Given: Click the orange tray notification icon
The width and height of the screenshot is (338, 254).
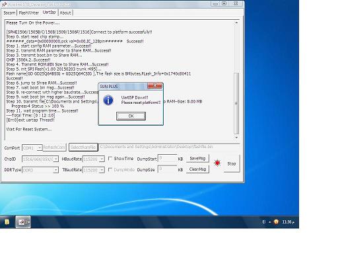Looking at the screenshot, I should [276, 222].
